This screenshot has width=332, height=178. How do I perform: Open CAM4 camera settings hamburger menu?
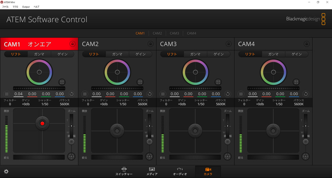(241, 94)
